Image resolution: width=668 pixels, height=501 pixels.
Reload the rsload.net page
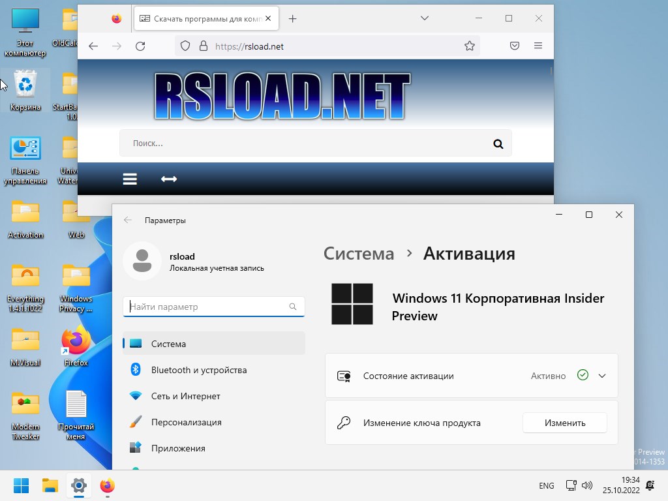(140, 46)
